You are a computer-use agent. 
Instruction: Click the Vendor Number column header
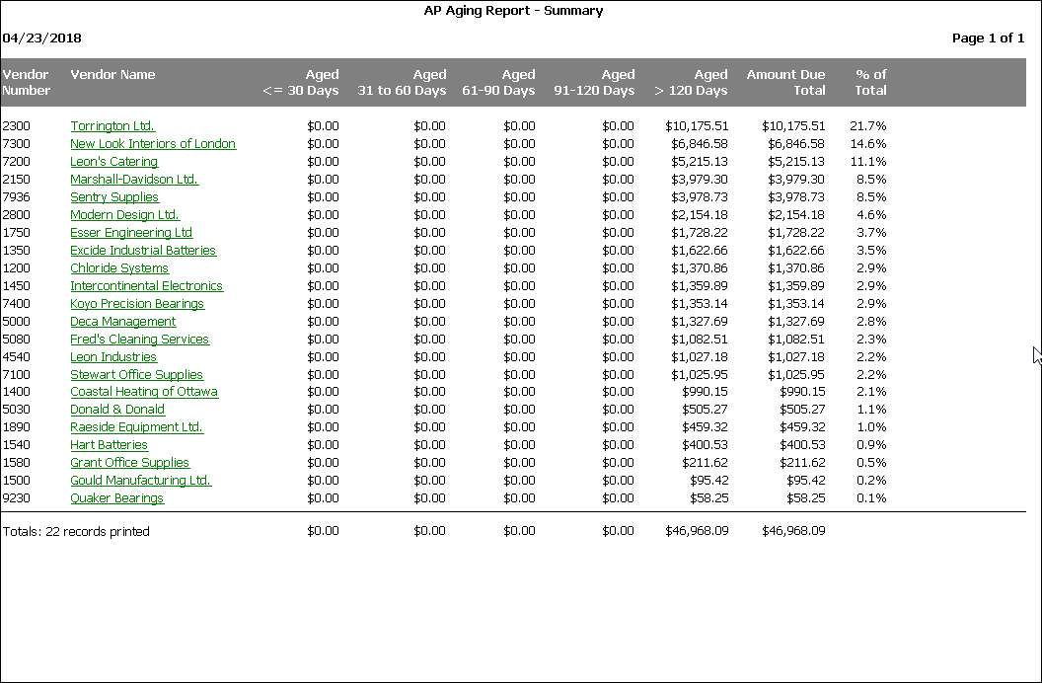click(x=26, y=82)
